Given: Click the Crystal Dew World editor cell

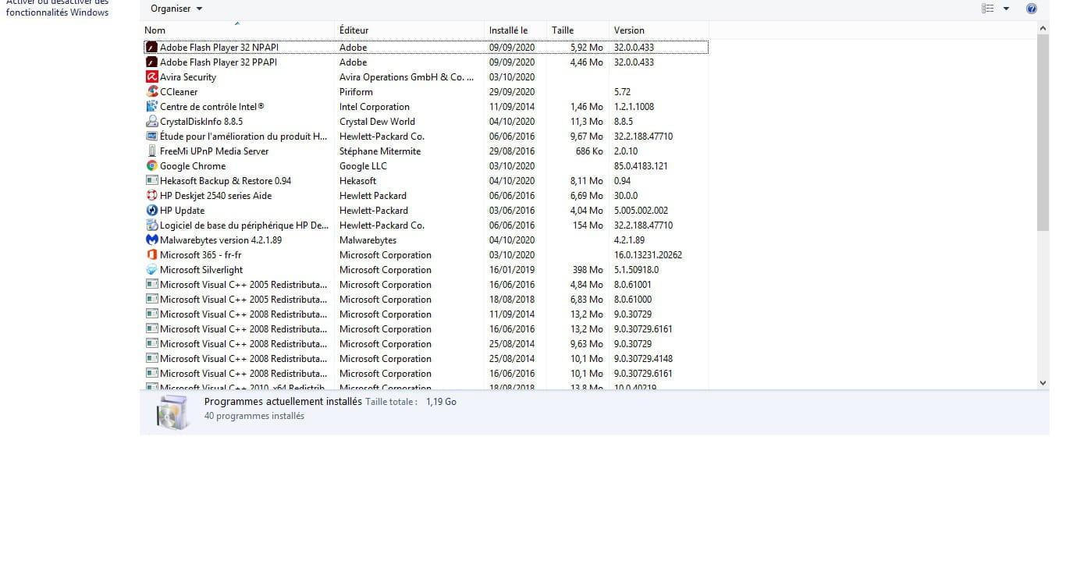Looking at the screenshot, I should pos(377,122).
